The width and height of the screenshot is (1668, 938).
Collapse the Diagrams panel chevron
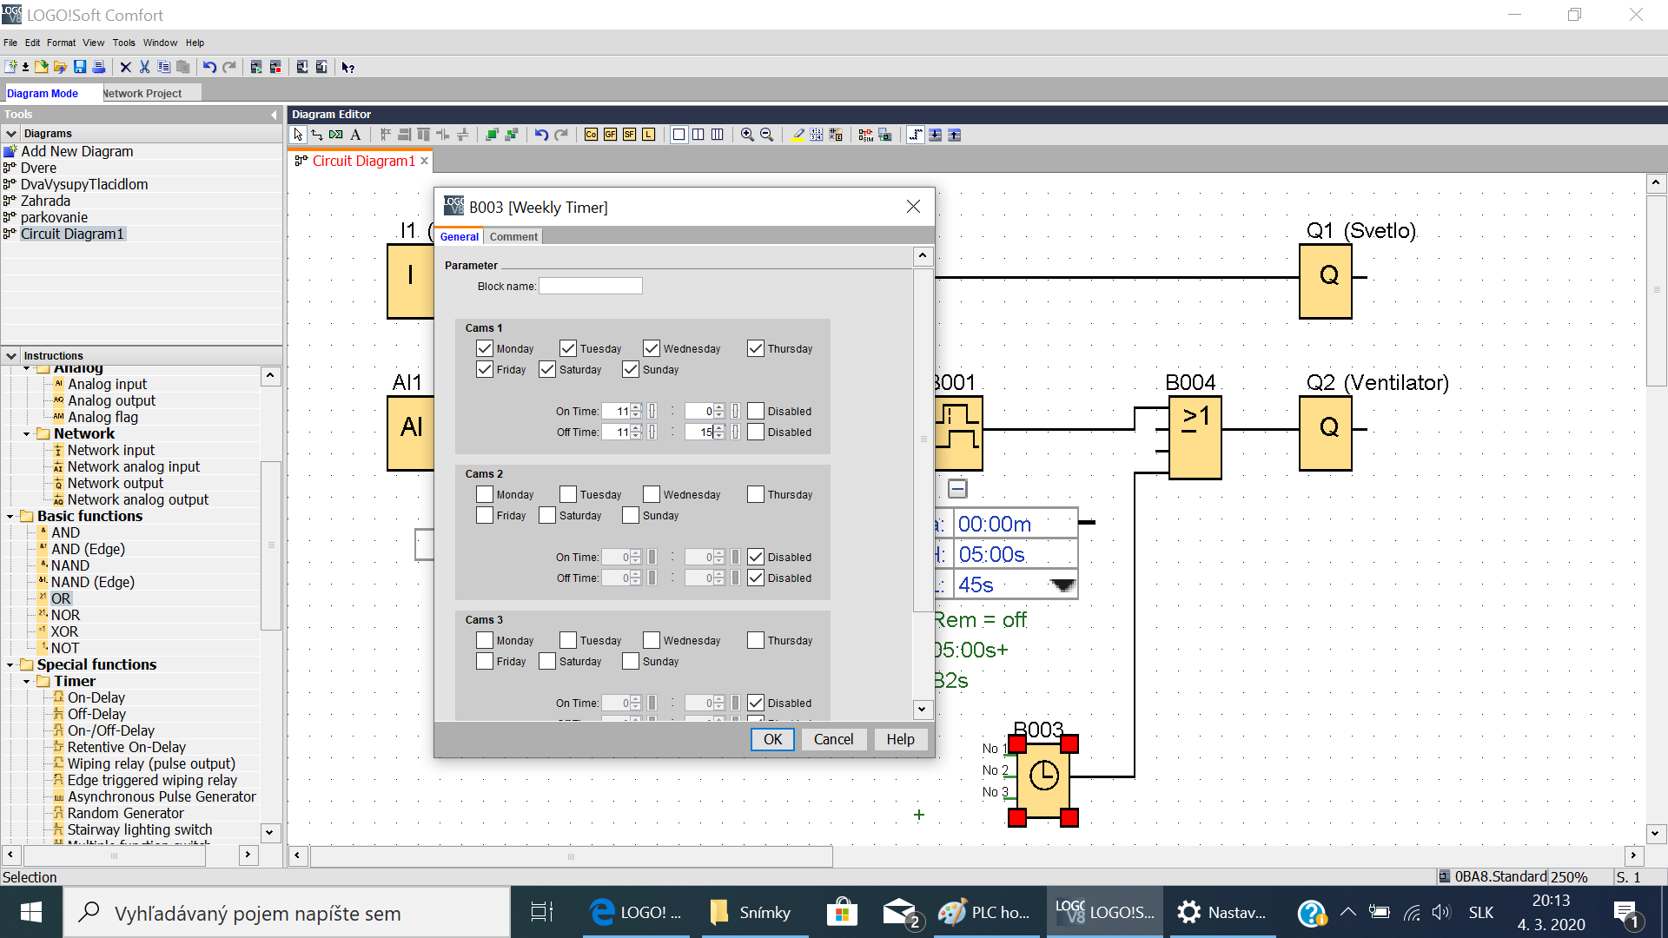(11, 134)
